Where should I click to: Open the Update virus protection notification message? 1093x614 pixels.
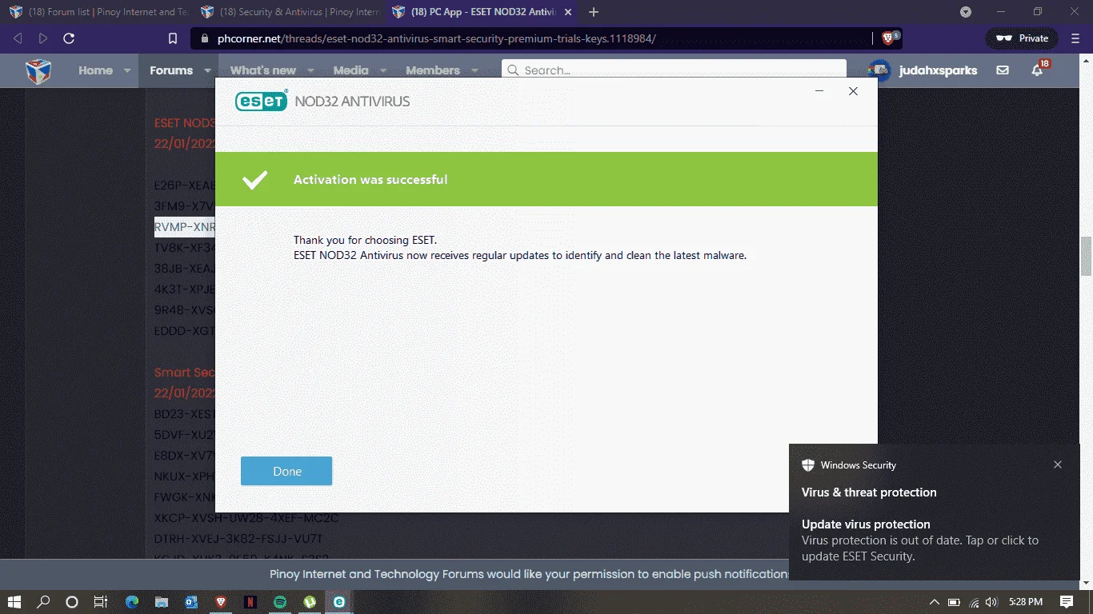[920, 540]
